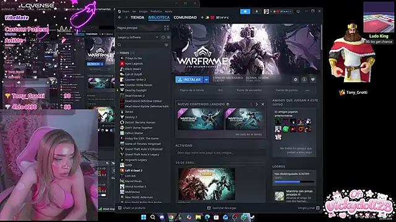Open File Explorer from taskbar
Viewport: 396px width, 222px height.
pyautogui.click(x=198, y=217)
